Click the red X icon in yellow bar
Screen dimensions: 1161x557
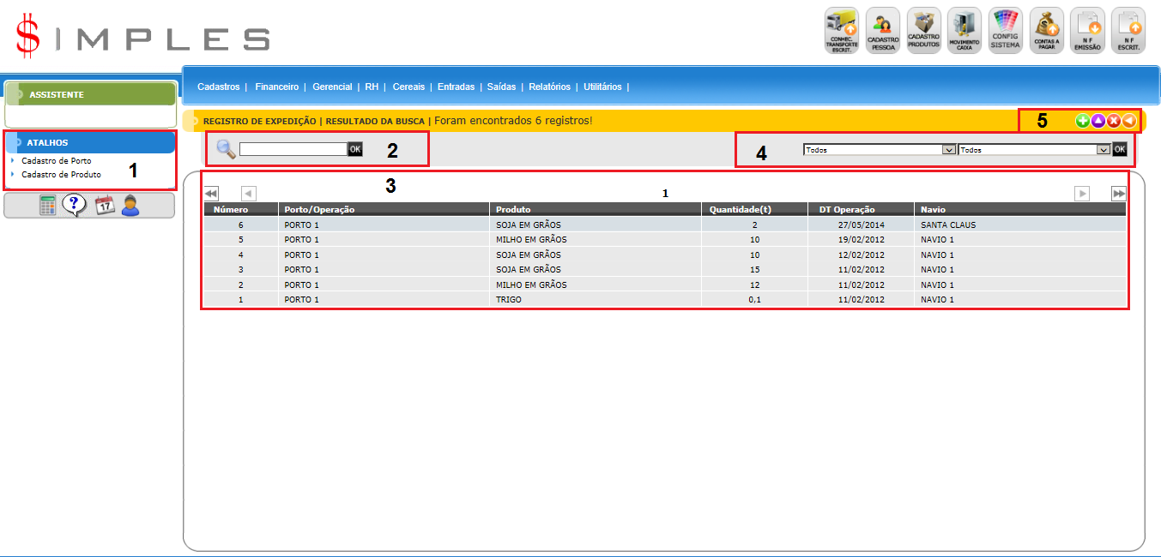tap(1114, 121)
